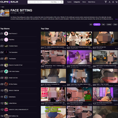
Task: Open the user account icon
Action: 110,2
